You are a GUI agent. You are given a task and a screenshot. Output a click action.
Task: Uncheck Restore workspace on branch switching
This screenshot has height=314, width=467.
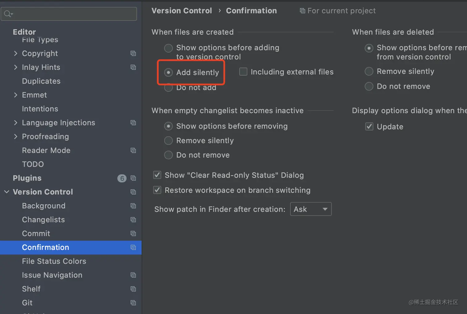pyautogui.click(x=157, y=190)
